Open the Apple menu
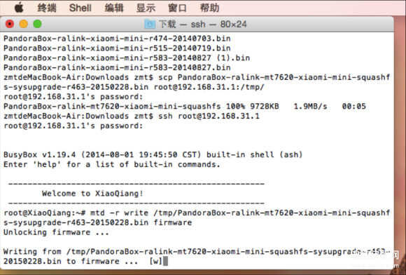Screen dimensions: 406x275 coord(19,8)
